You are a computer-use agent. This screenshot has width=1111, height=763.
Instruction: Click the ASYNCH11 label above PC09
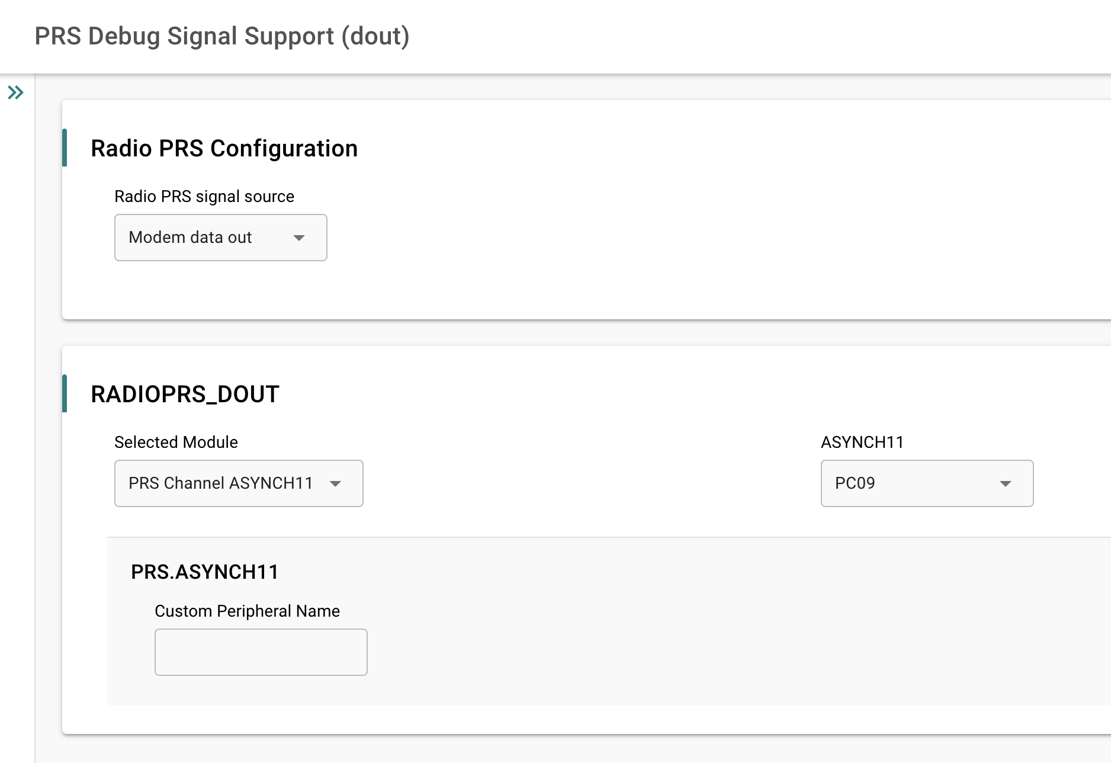[862, 442]
